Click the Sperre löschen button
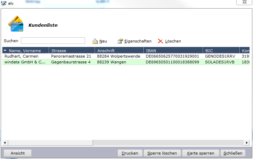Image resolution: width=253 pixels, height=159 pixels. pos(162,153)
